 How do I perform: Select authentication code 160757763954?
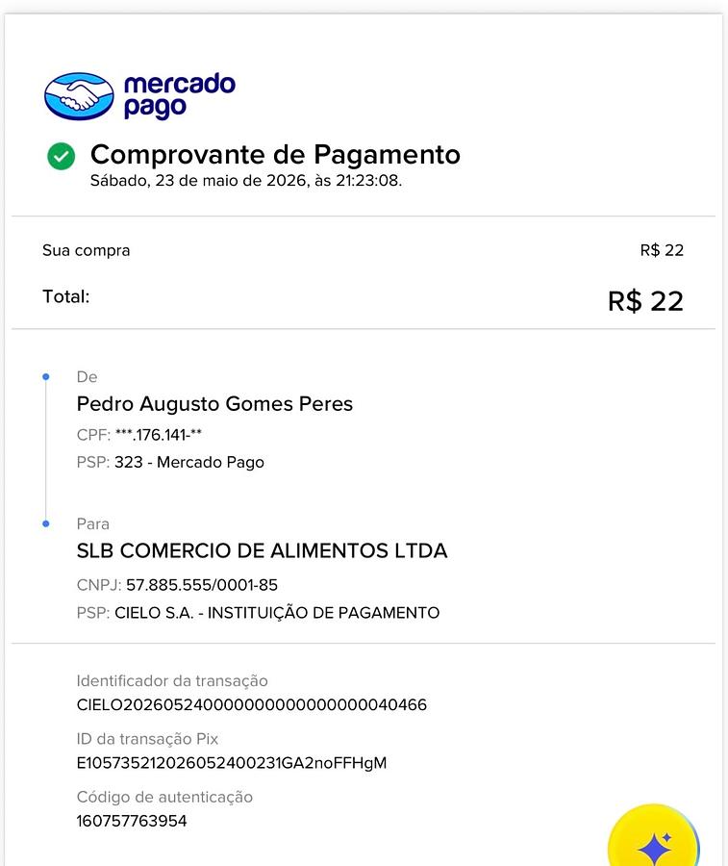[132, 821]
